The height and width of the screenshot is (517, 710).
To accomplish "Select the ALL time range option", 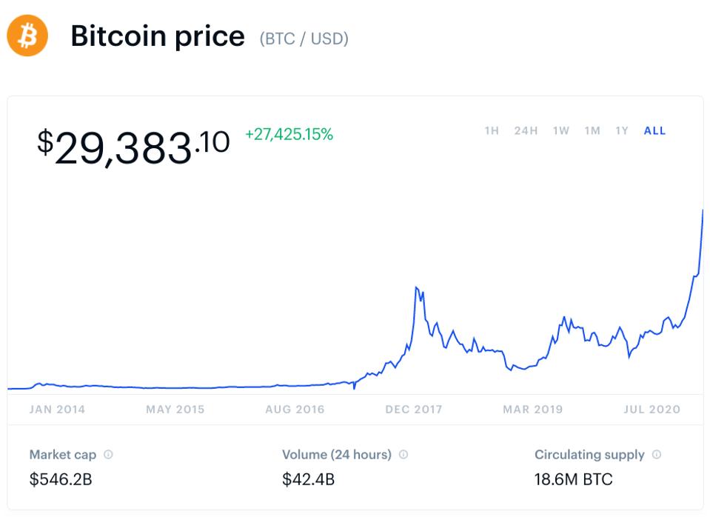I will click(x=654, y=130).
